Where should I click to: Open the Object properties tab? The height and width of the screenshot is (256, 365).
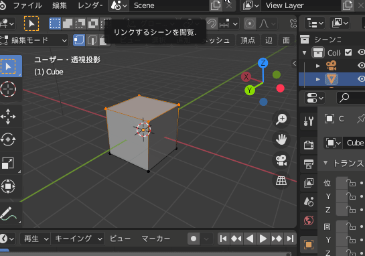pyautogui.click(x=309, y=245)
